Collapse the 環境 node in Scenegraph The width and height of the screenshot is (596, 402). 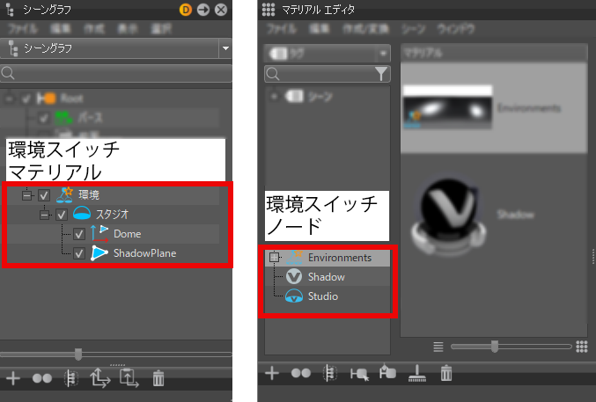(x=26, y=195)
